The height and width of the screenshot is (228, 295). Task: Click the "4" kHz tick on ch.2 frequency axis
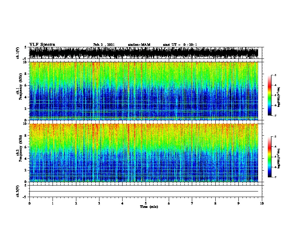(26, 159)
